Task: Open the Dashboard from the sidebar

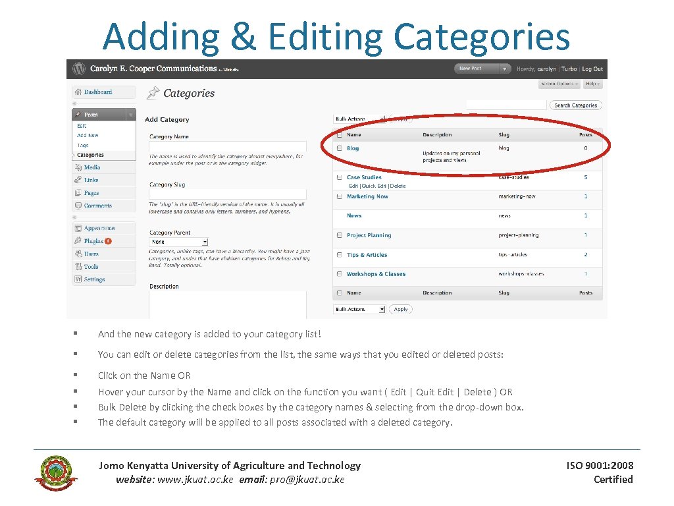Action: pyautogui.click(x=99, y=92)
